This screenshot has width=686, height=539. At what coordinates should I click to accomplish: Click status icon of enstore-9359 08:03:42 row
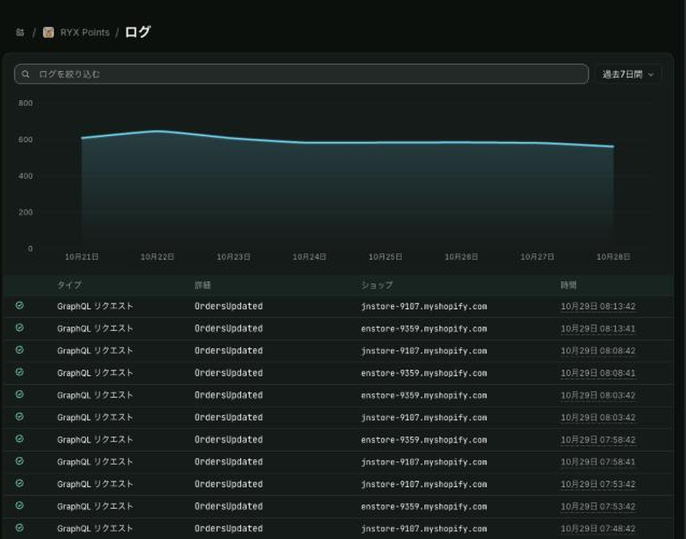(x=19, y=395)
